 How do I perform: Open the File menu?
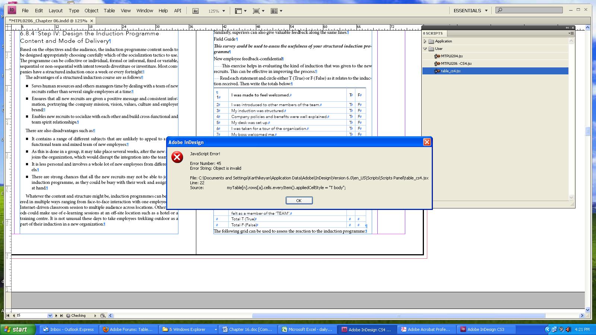pos(25,10)
